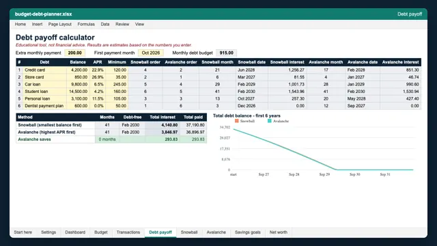This screenshot has width=437, height=246.
Task: Select the Car loan debt cell
Action: pos(44,84)
